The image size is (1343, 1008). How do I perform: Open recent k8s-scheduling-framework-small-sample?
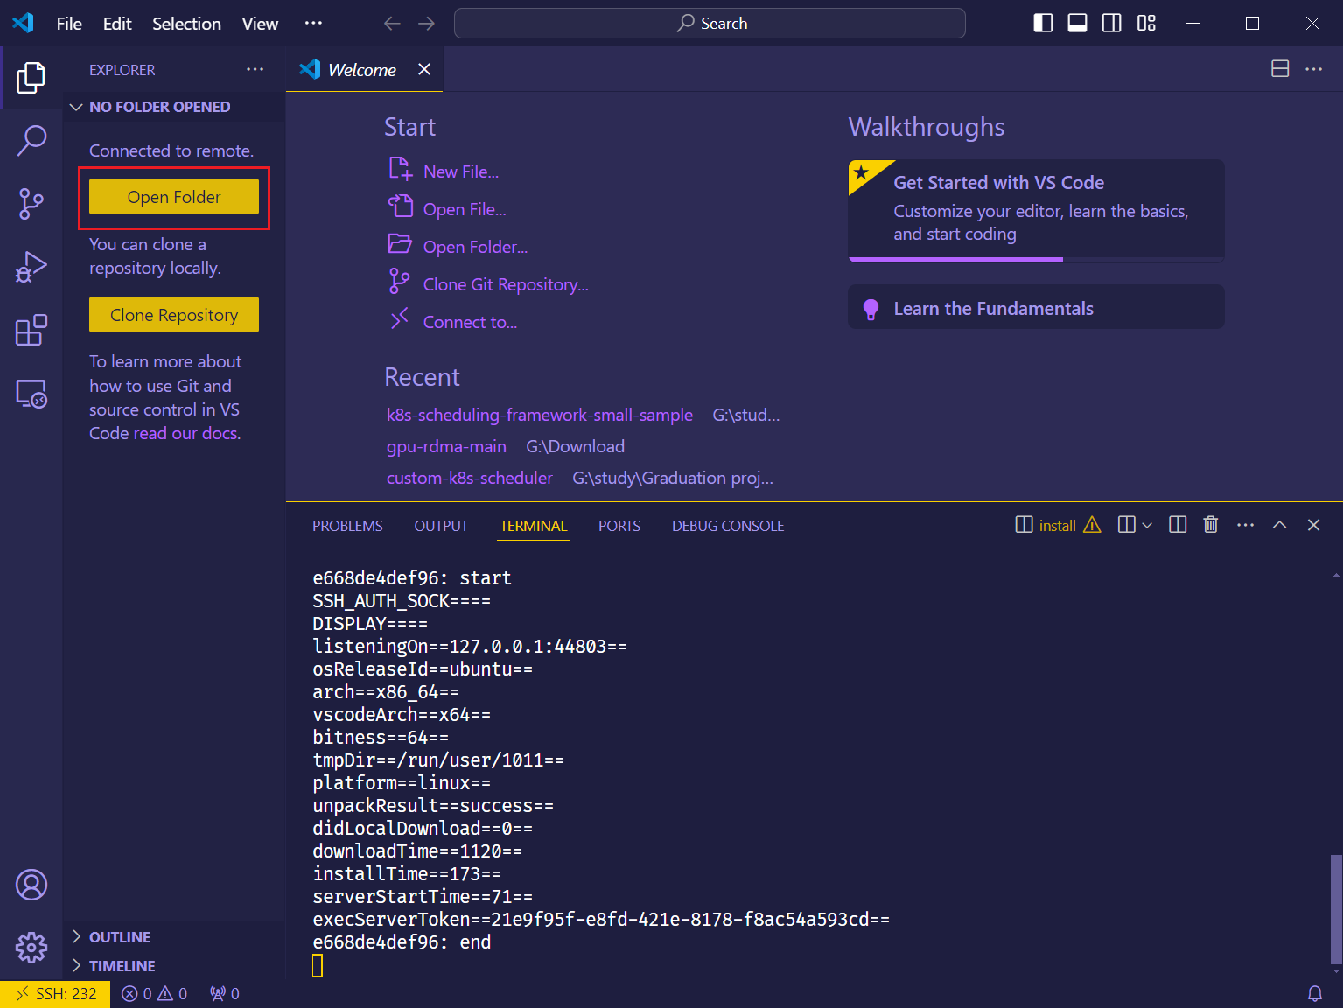(x=540, y=415)
